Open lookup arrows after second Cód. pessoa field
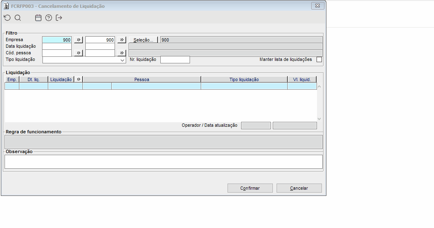The image size is (434, 228). click(x=122, y=53)
